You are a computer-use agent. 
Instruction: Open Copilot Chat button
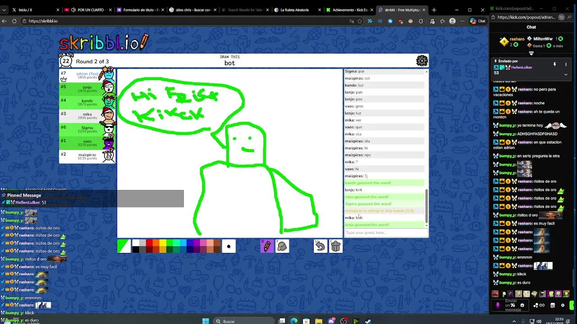pos(477,21)
